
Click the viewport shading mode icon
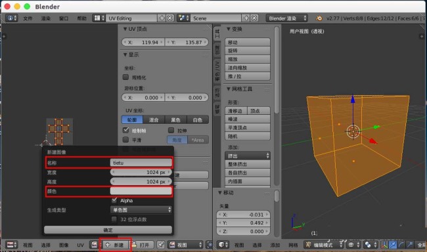353,245
